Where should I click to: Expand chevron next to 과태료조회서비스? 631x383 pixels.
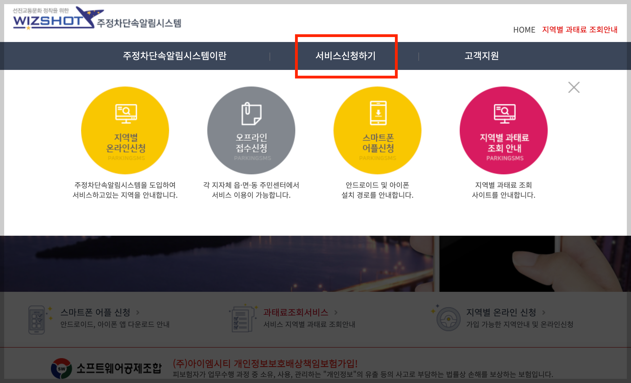336,313
